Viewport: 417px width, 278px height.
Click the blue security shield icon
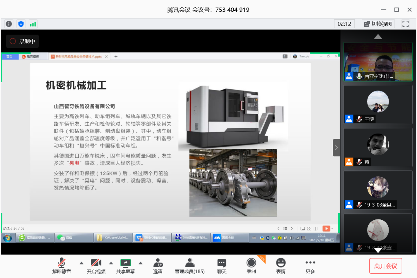pyautogui.click(x=21, y=24)
